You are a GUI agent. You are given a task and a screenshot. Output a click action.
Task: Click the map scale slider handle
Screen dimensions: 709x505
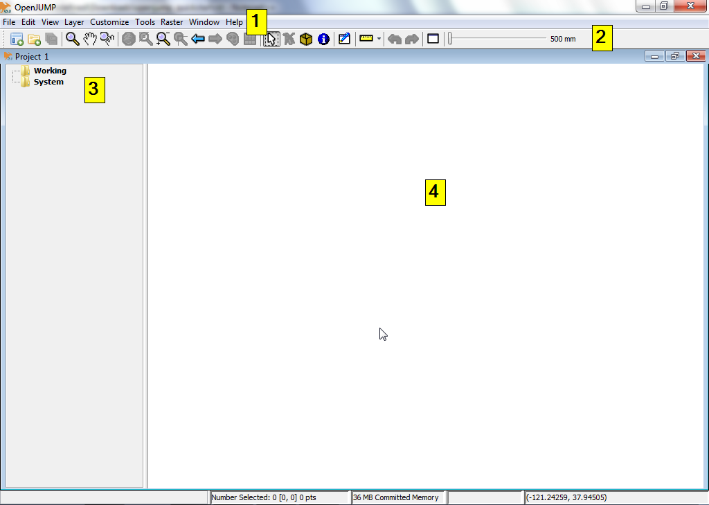point(450,39)
